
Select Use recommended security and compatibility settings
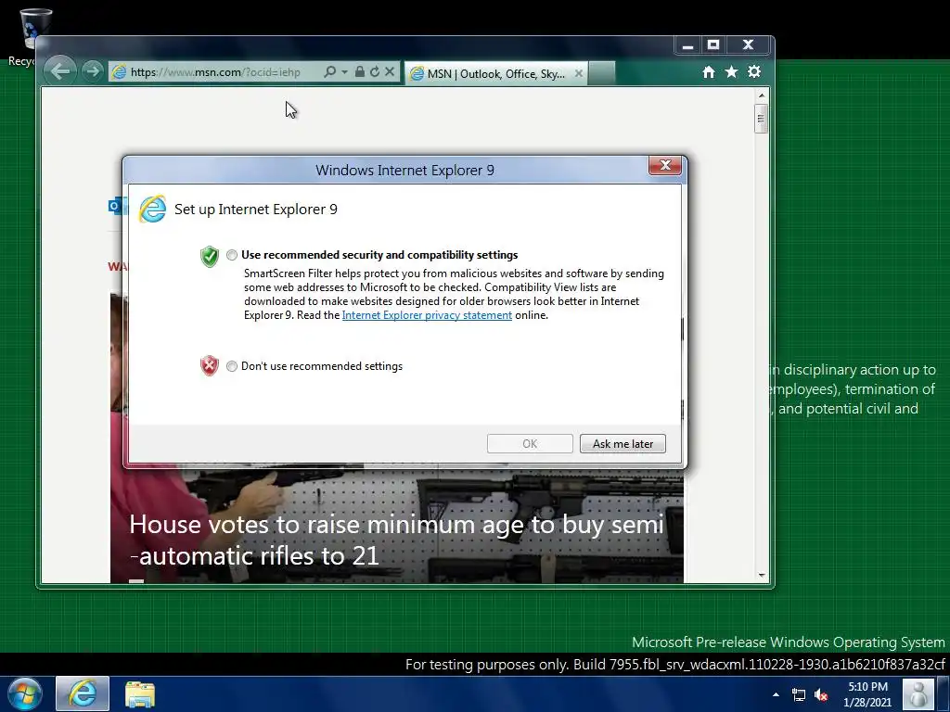pyautogui.click(x=231, y=255)
